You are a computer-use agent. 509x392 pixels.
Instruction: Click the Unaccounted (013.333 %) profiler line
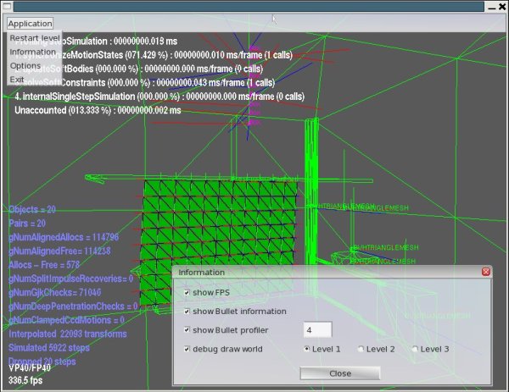98,110
